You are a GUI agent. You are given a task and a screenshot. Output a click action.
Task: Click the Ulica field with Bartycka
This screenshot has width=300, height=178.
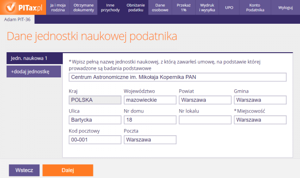95,120
